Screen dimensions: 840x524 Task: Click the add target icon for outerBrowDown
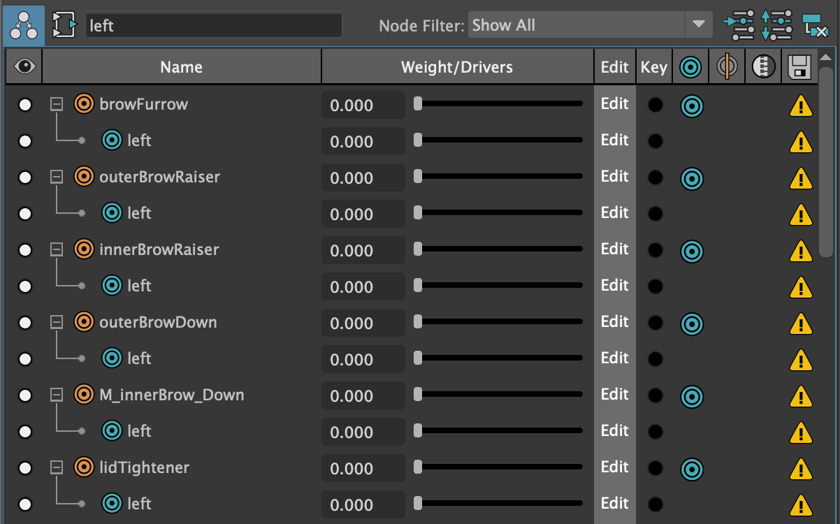click(x=691, y=323)
